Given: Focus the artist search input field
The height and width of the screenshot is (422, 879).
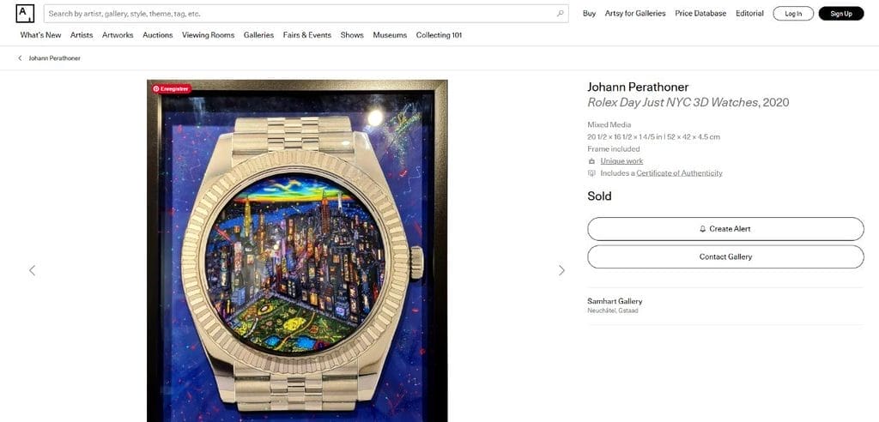Looking at the screenshot, I should [303, 14].
